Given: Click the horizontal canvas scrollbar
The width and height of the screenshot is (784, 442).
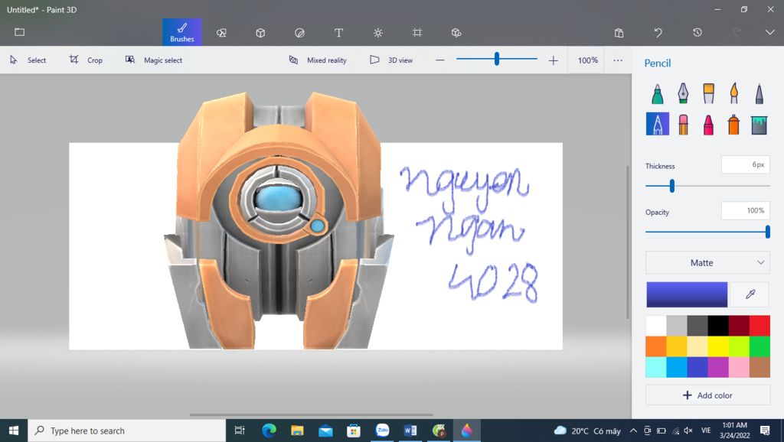Looking at the screenshot, I should [x=311, y=414].
